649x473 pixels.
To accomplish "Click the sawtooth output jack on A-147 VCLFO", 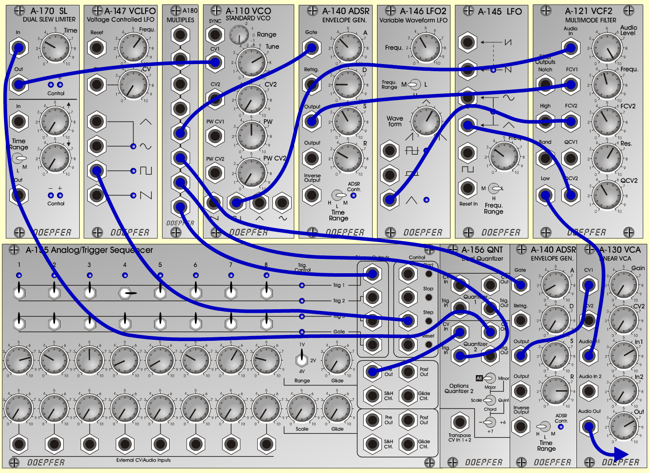I will 97,195.
